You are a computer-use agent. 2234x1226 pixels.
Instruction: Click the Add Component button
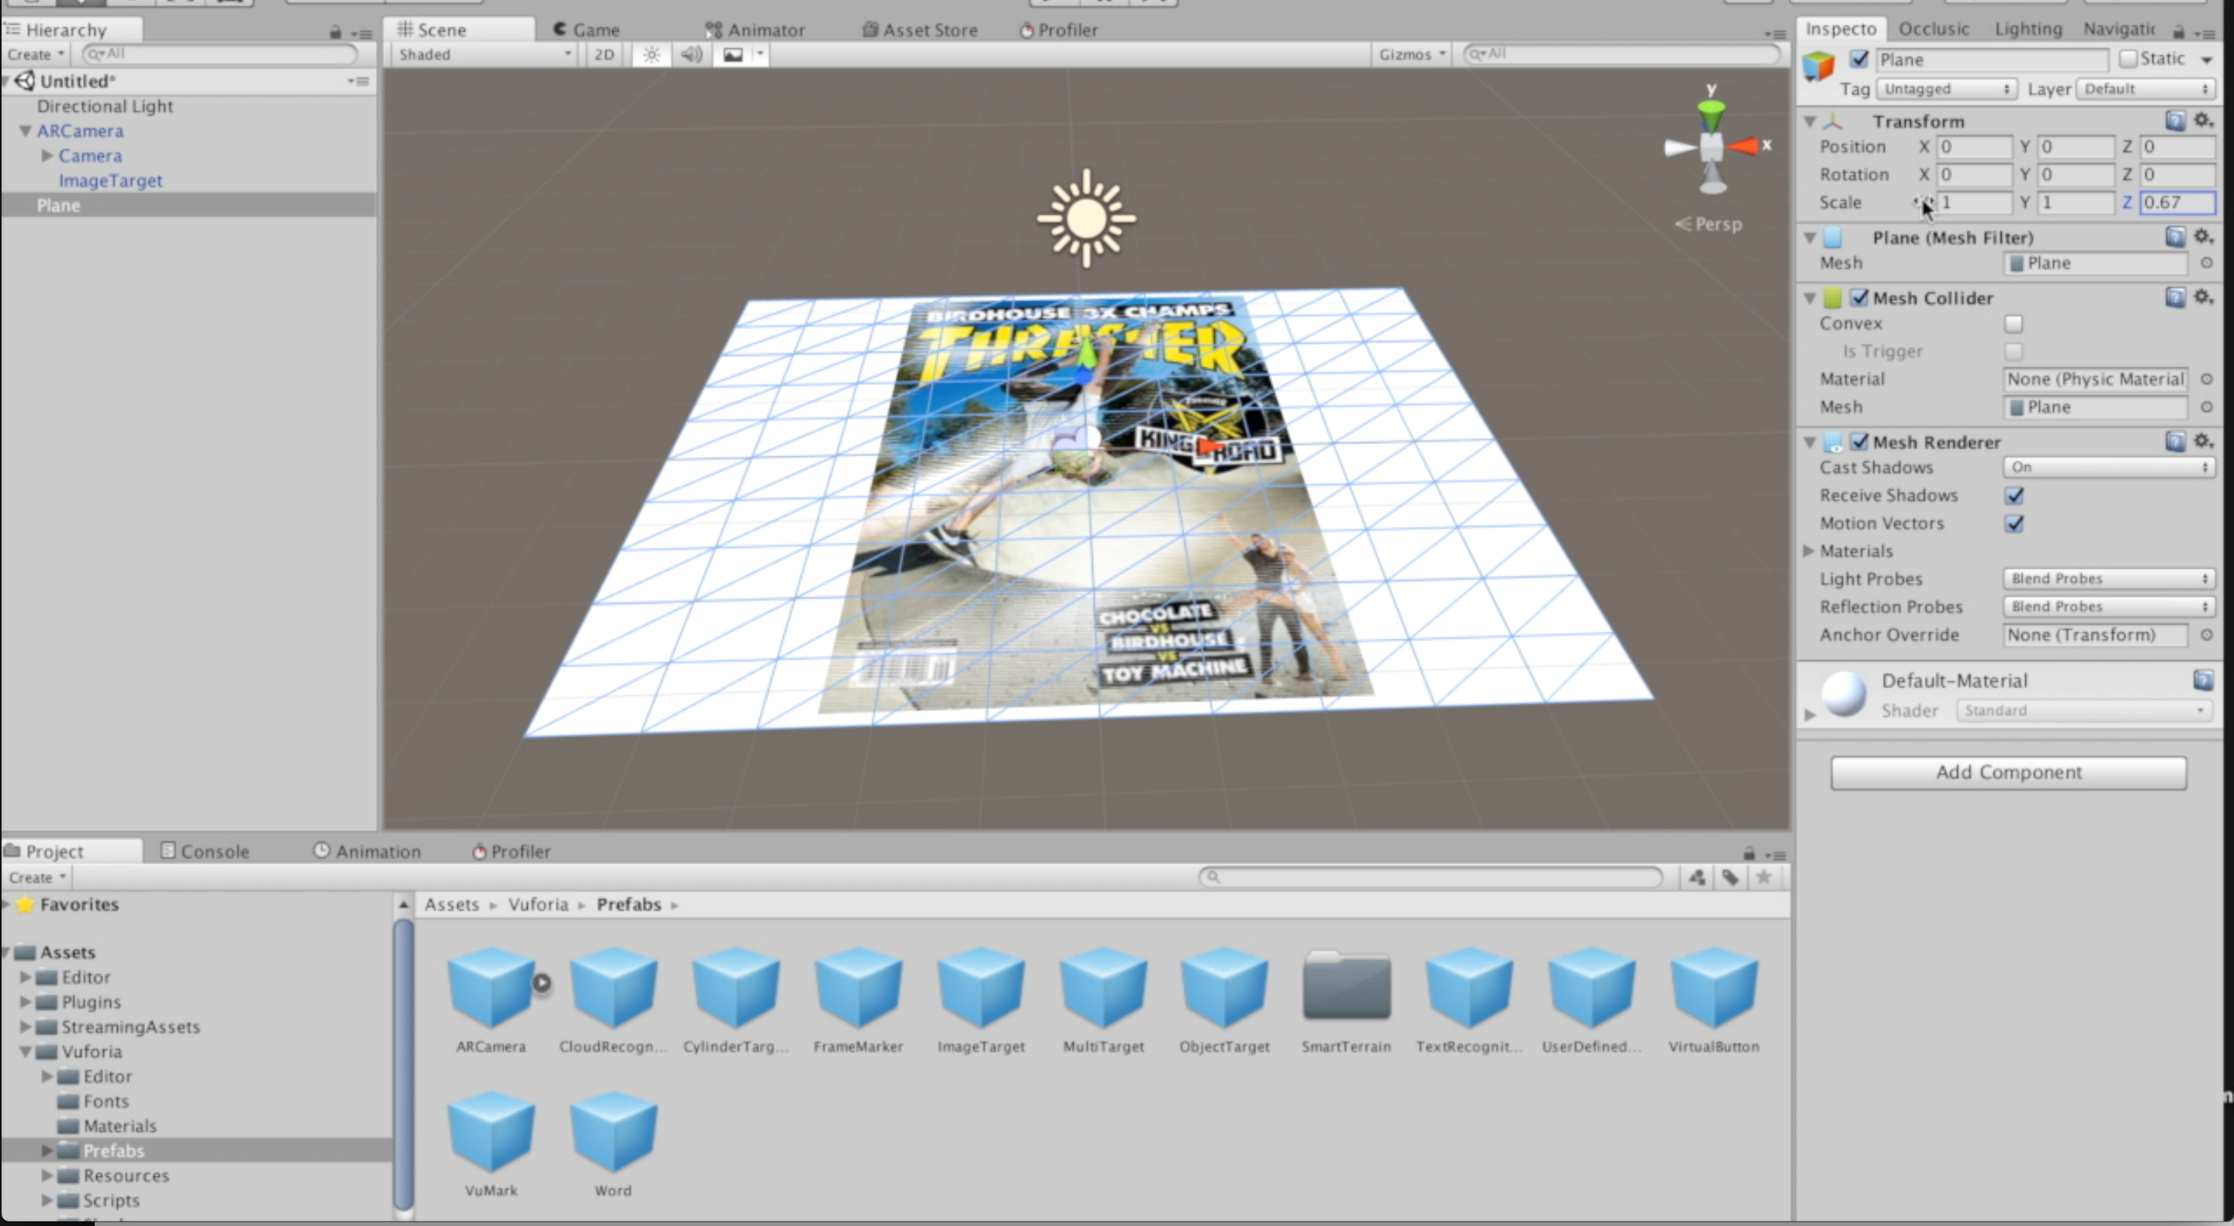pyautogui.click(x=2009, y=771)
